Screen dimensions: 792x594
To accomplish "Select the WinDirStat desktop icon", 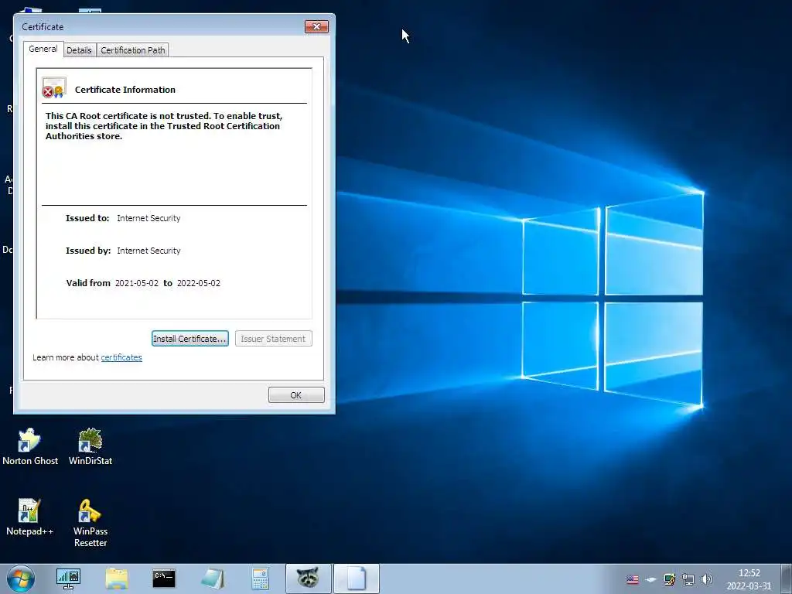I will pos(90,446).
